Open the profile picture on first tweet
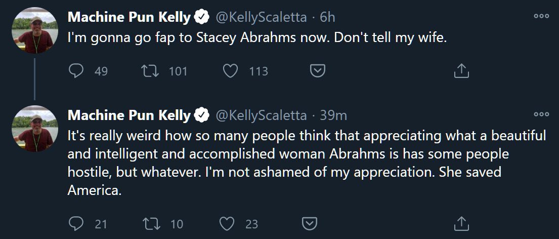Image resolution: width=559 pixels, height=239 pixels. coord(35,31)
